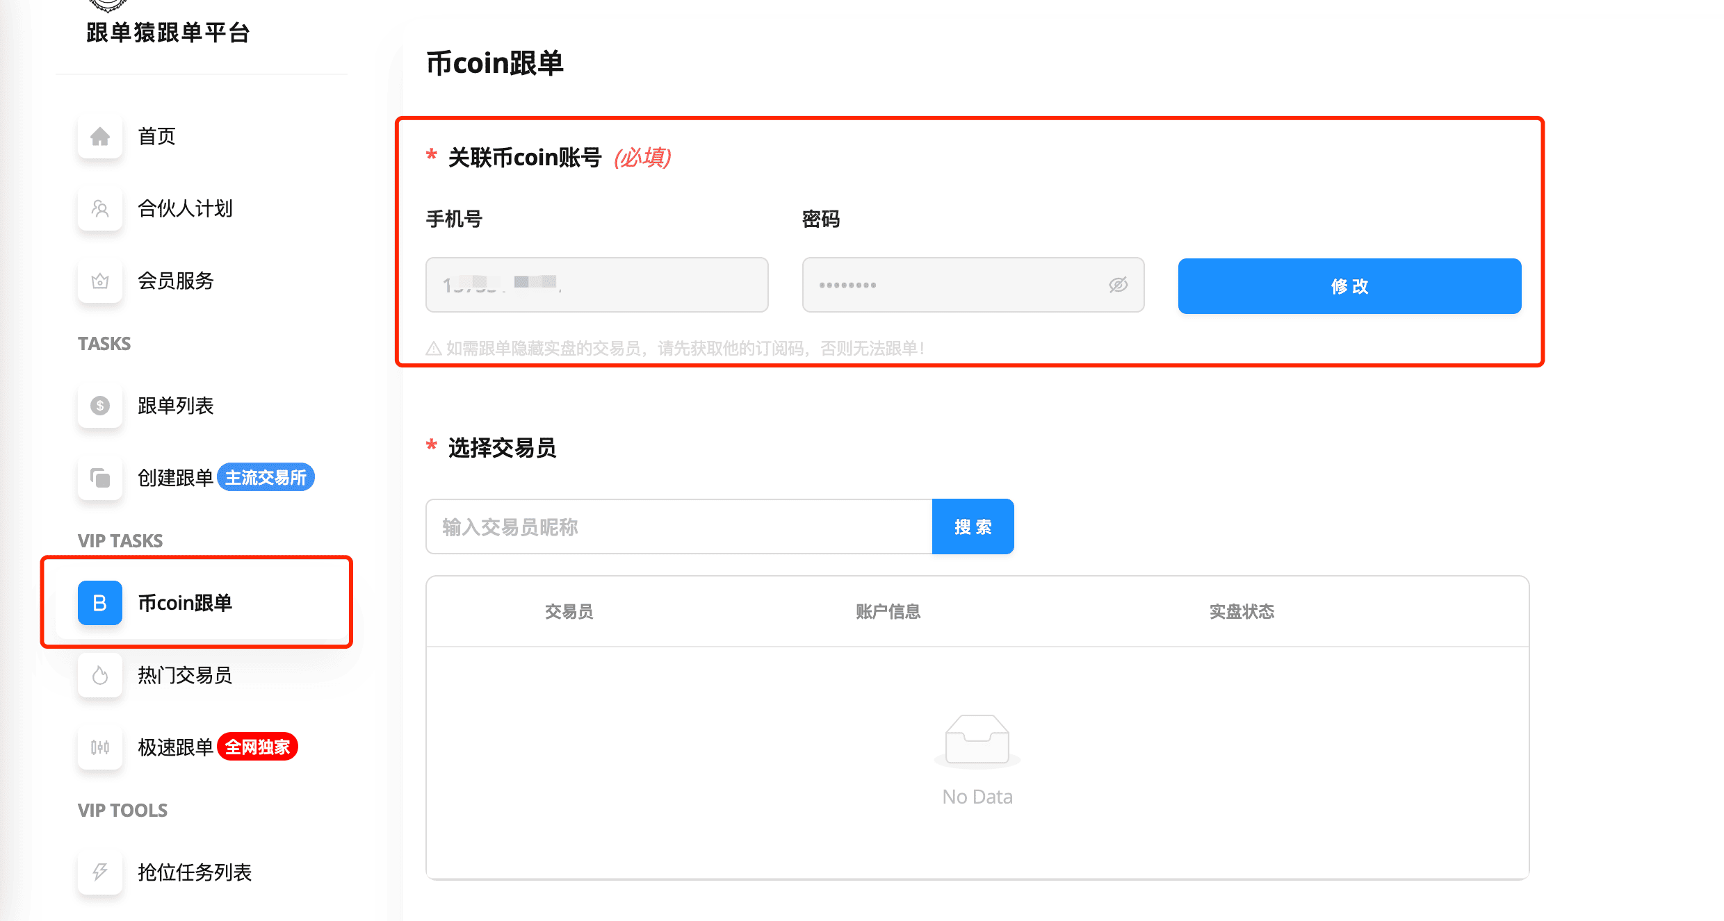Click the home icon beside 首页
1724x921 pixels.
100,136
